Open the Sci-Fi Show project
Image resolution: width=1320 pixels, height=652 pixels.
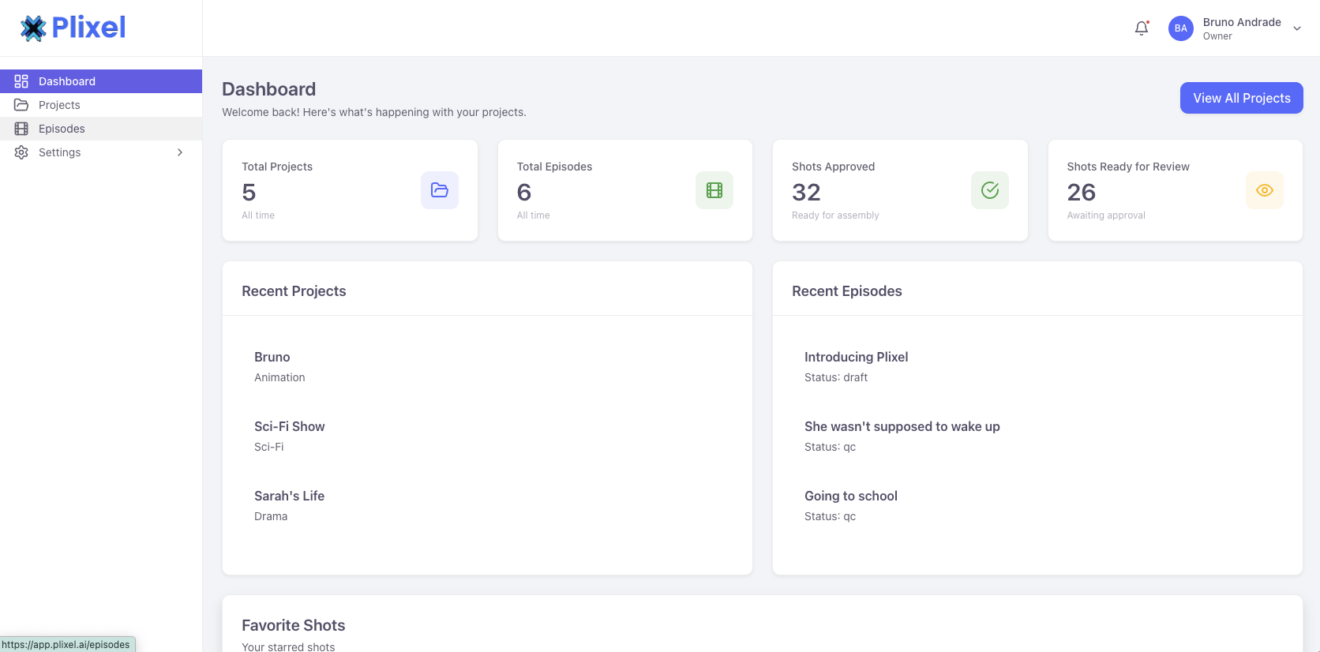(290, 427)
